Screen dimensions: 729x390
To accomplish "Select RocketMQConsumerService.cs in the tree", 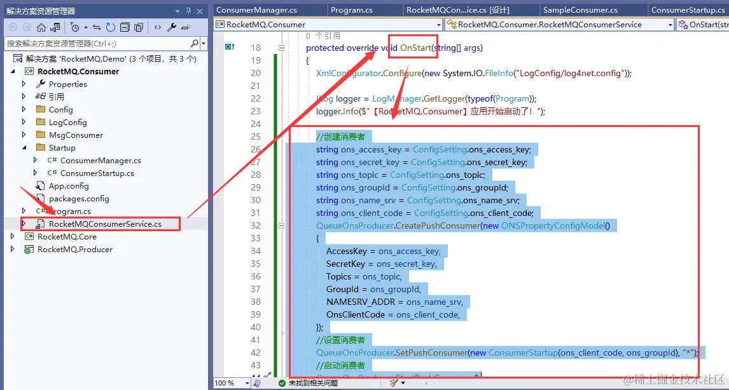I will point(105,224).
